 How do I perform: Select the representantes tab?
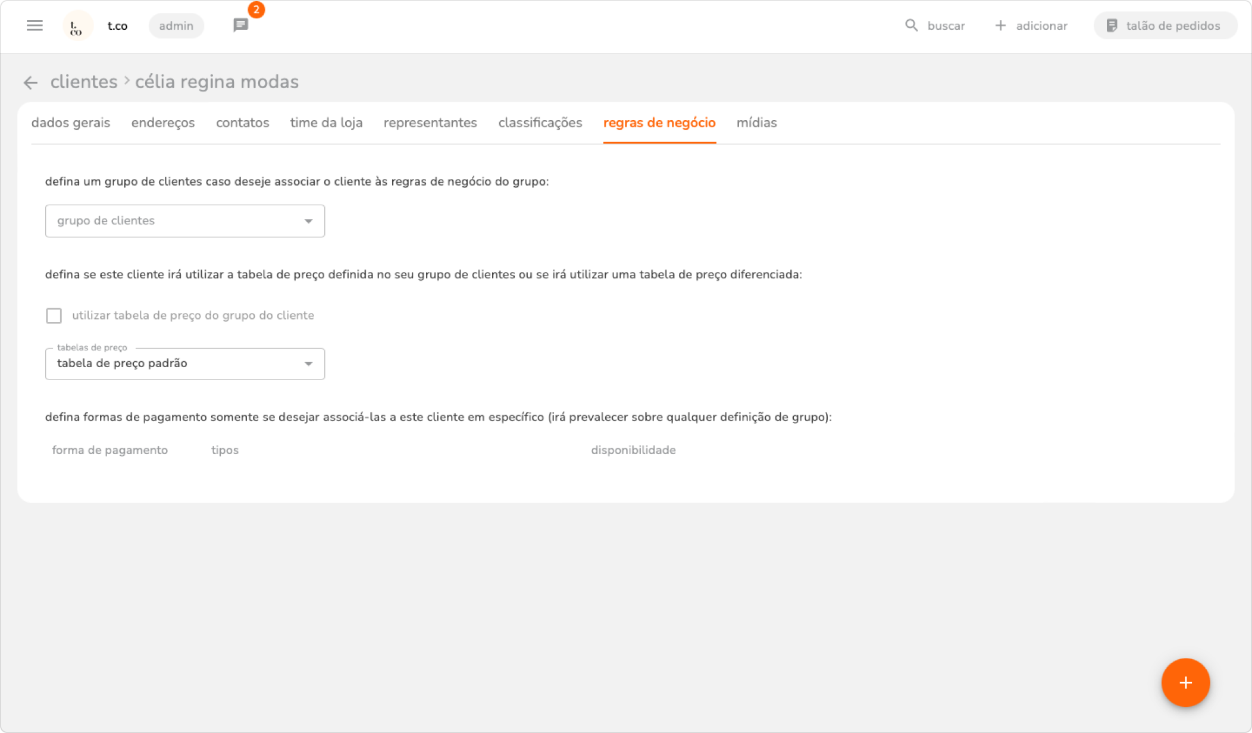click(x=430, y=123)
